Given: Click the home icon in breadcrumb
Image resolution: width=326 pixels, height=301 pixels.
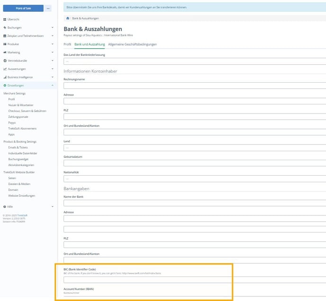Looking at the screenshot, I should pos(68,18).
